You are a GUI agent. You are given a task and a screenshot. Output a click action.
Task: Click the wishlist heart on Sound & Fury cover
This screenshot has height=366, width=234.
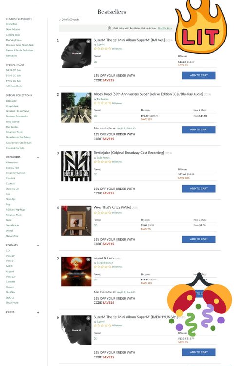click(x=88, y=259)
